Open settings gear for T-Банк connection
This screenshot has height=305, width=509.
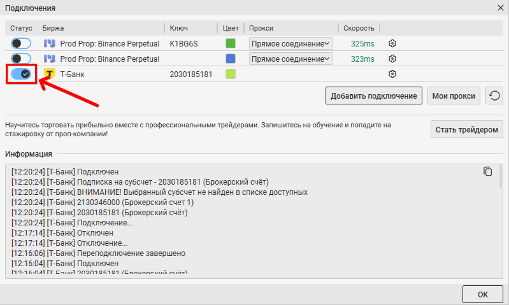[x=392, y=74]
